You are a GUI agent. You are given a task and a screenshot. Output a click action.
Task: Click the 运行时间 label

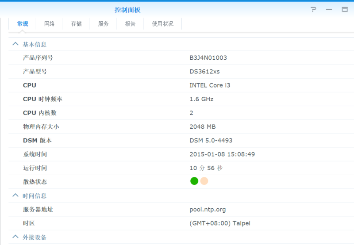pyautogui.click(x=35, y=168)
